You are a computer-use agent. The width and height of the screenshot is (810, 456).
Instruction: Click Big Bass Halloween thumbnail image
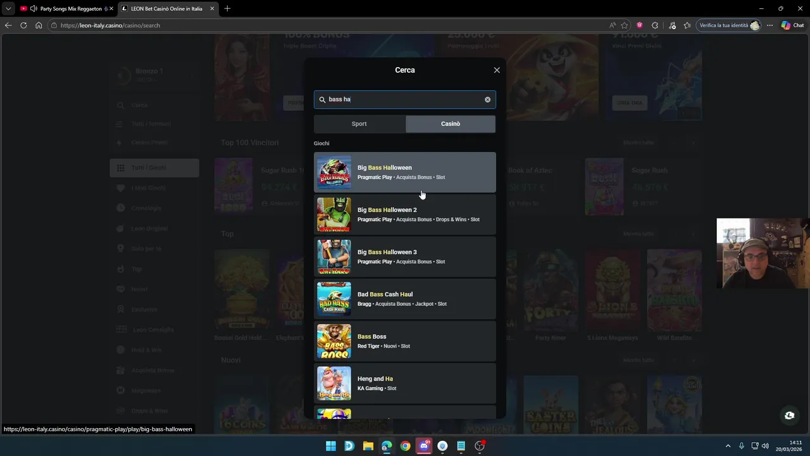pyautogui.click(x=333, y=172)
